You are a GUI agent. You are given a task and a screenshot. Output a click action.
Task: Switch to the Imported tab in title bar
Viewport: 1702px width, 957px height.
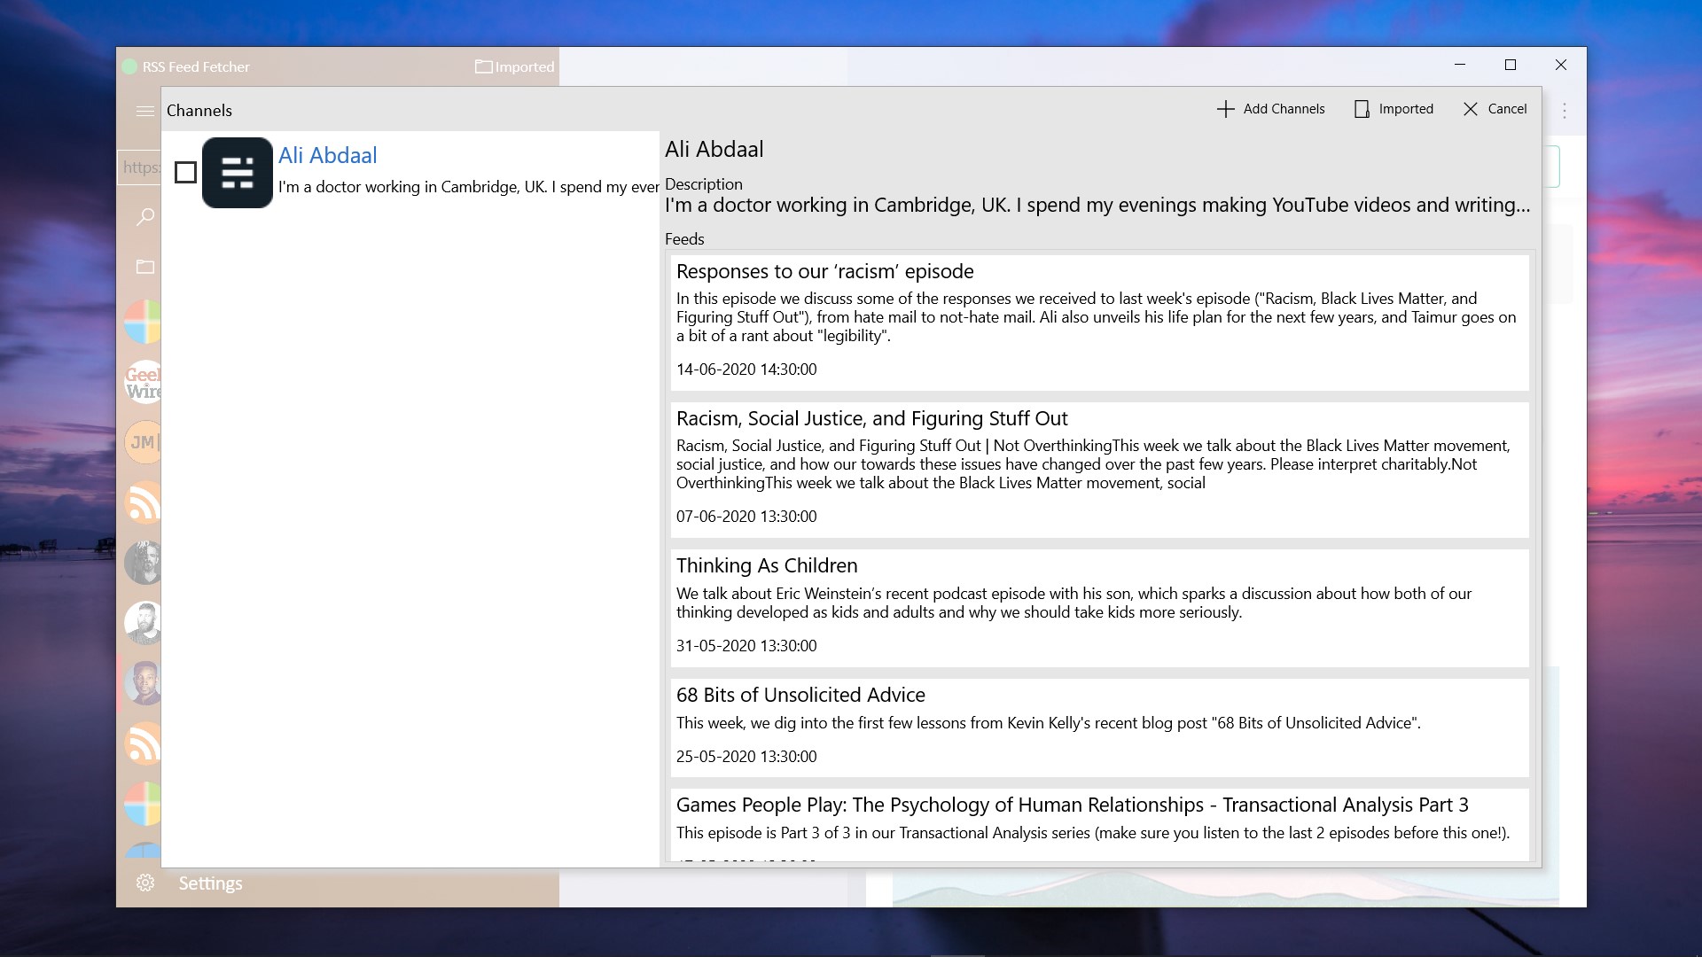click(514, 67)
